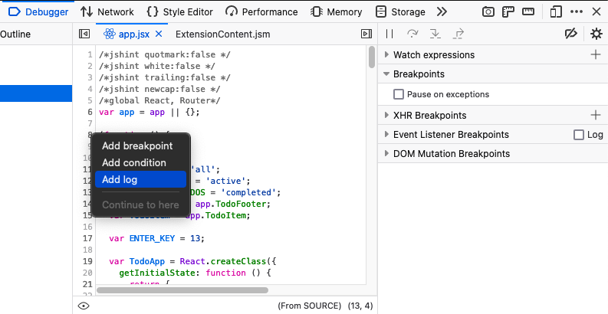The width and height of the screenshot is (608, 314).
Task: Open the more tools overflow chevron
Action: click(x=442, y=11)
